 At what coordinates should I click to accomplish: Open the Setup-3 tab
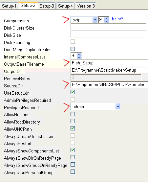pyautogui.click(x=47, y=6)
